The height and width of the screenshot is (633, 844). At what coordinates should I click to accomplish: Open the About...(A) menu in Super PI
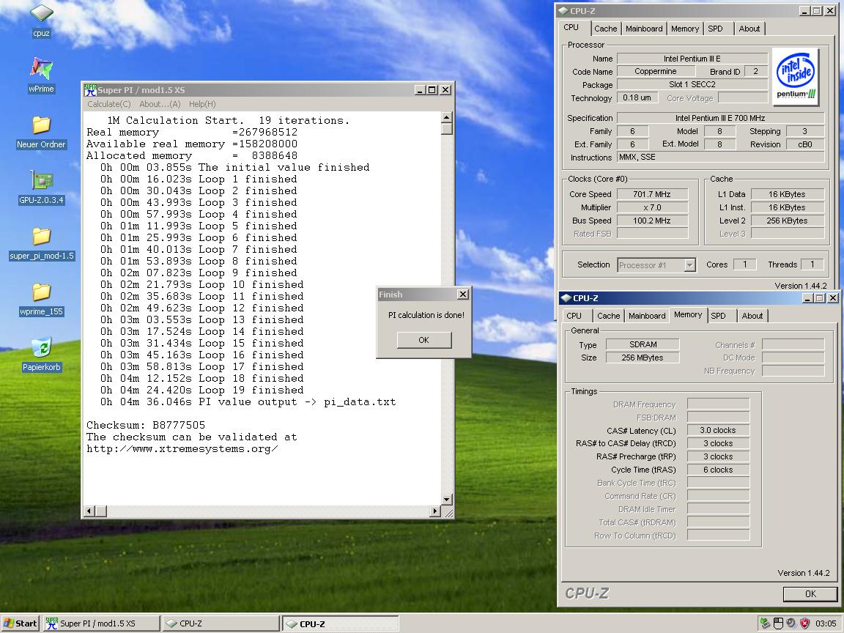click(160, 104)
